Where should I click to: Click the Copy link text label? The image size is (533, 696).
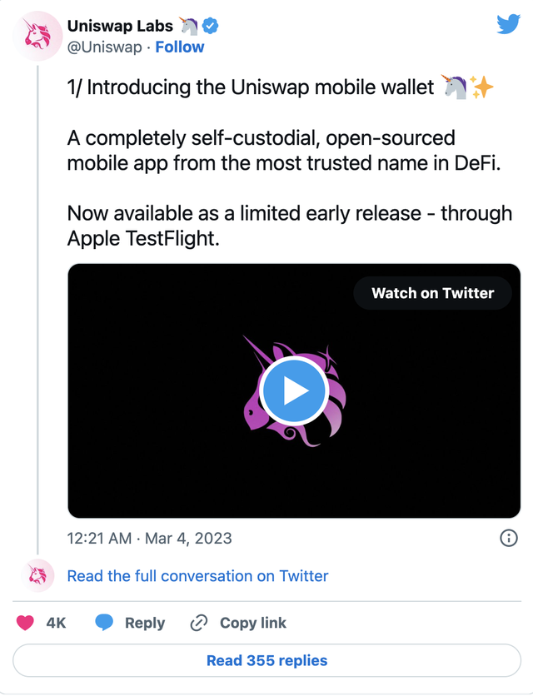[253, 623]
